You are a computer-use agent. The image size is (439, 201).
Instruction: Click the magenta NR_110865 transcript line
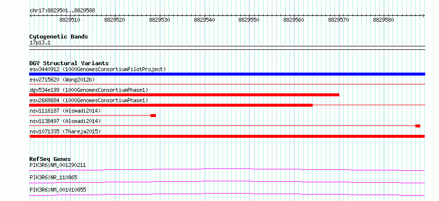click(x=227, y=182)
